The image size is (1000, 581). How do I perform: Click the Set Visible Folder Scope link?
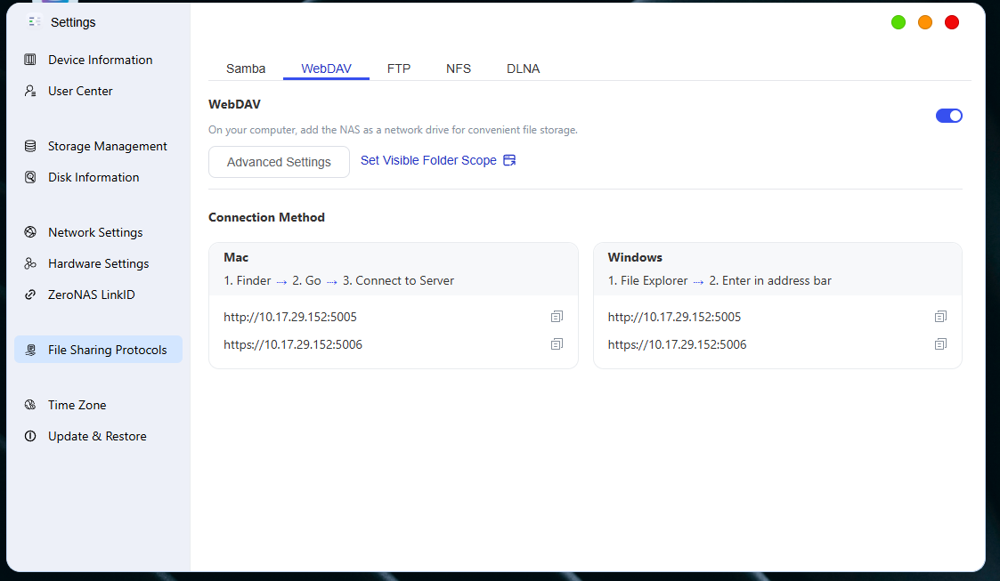point(428,160)
